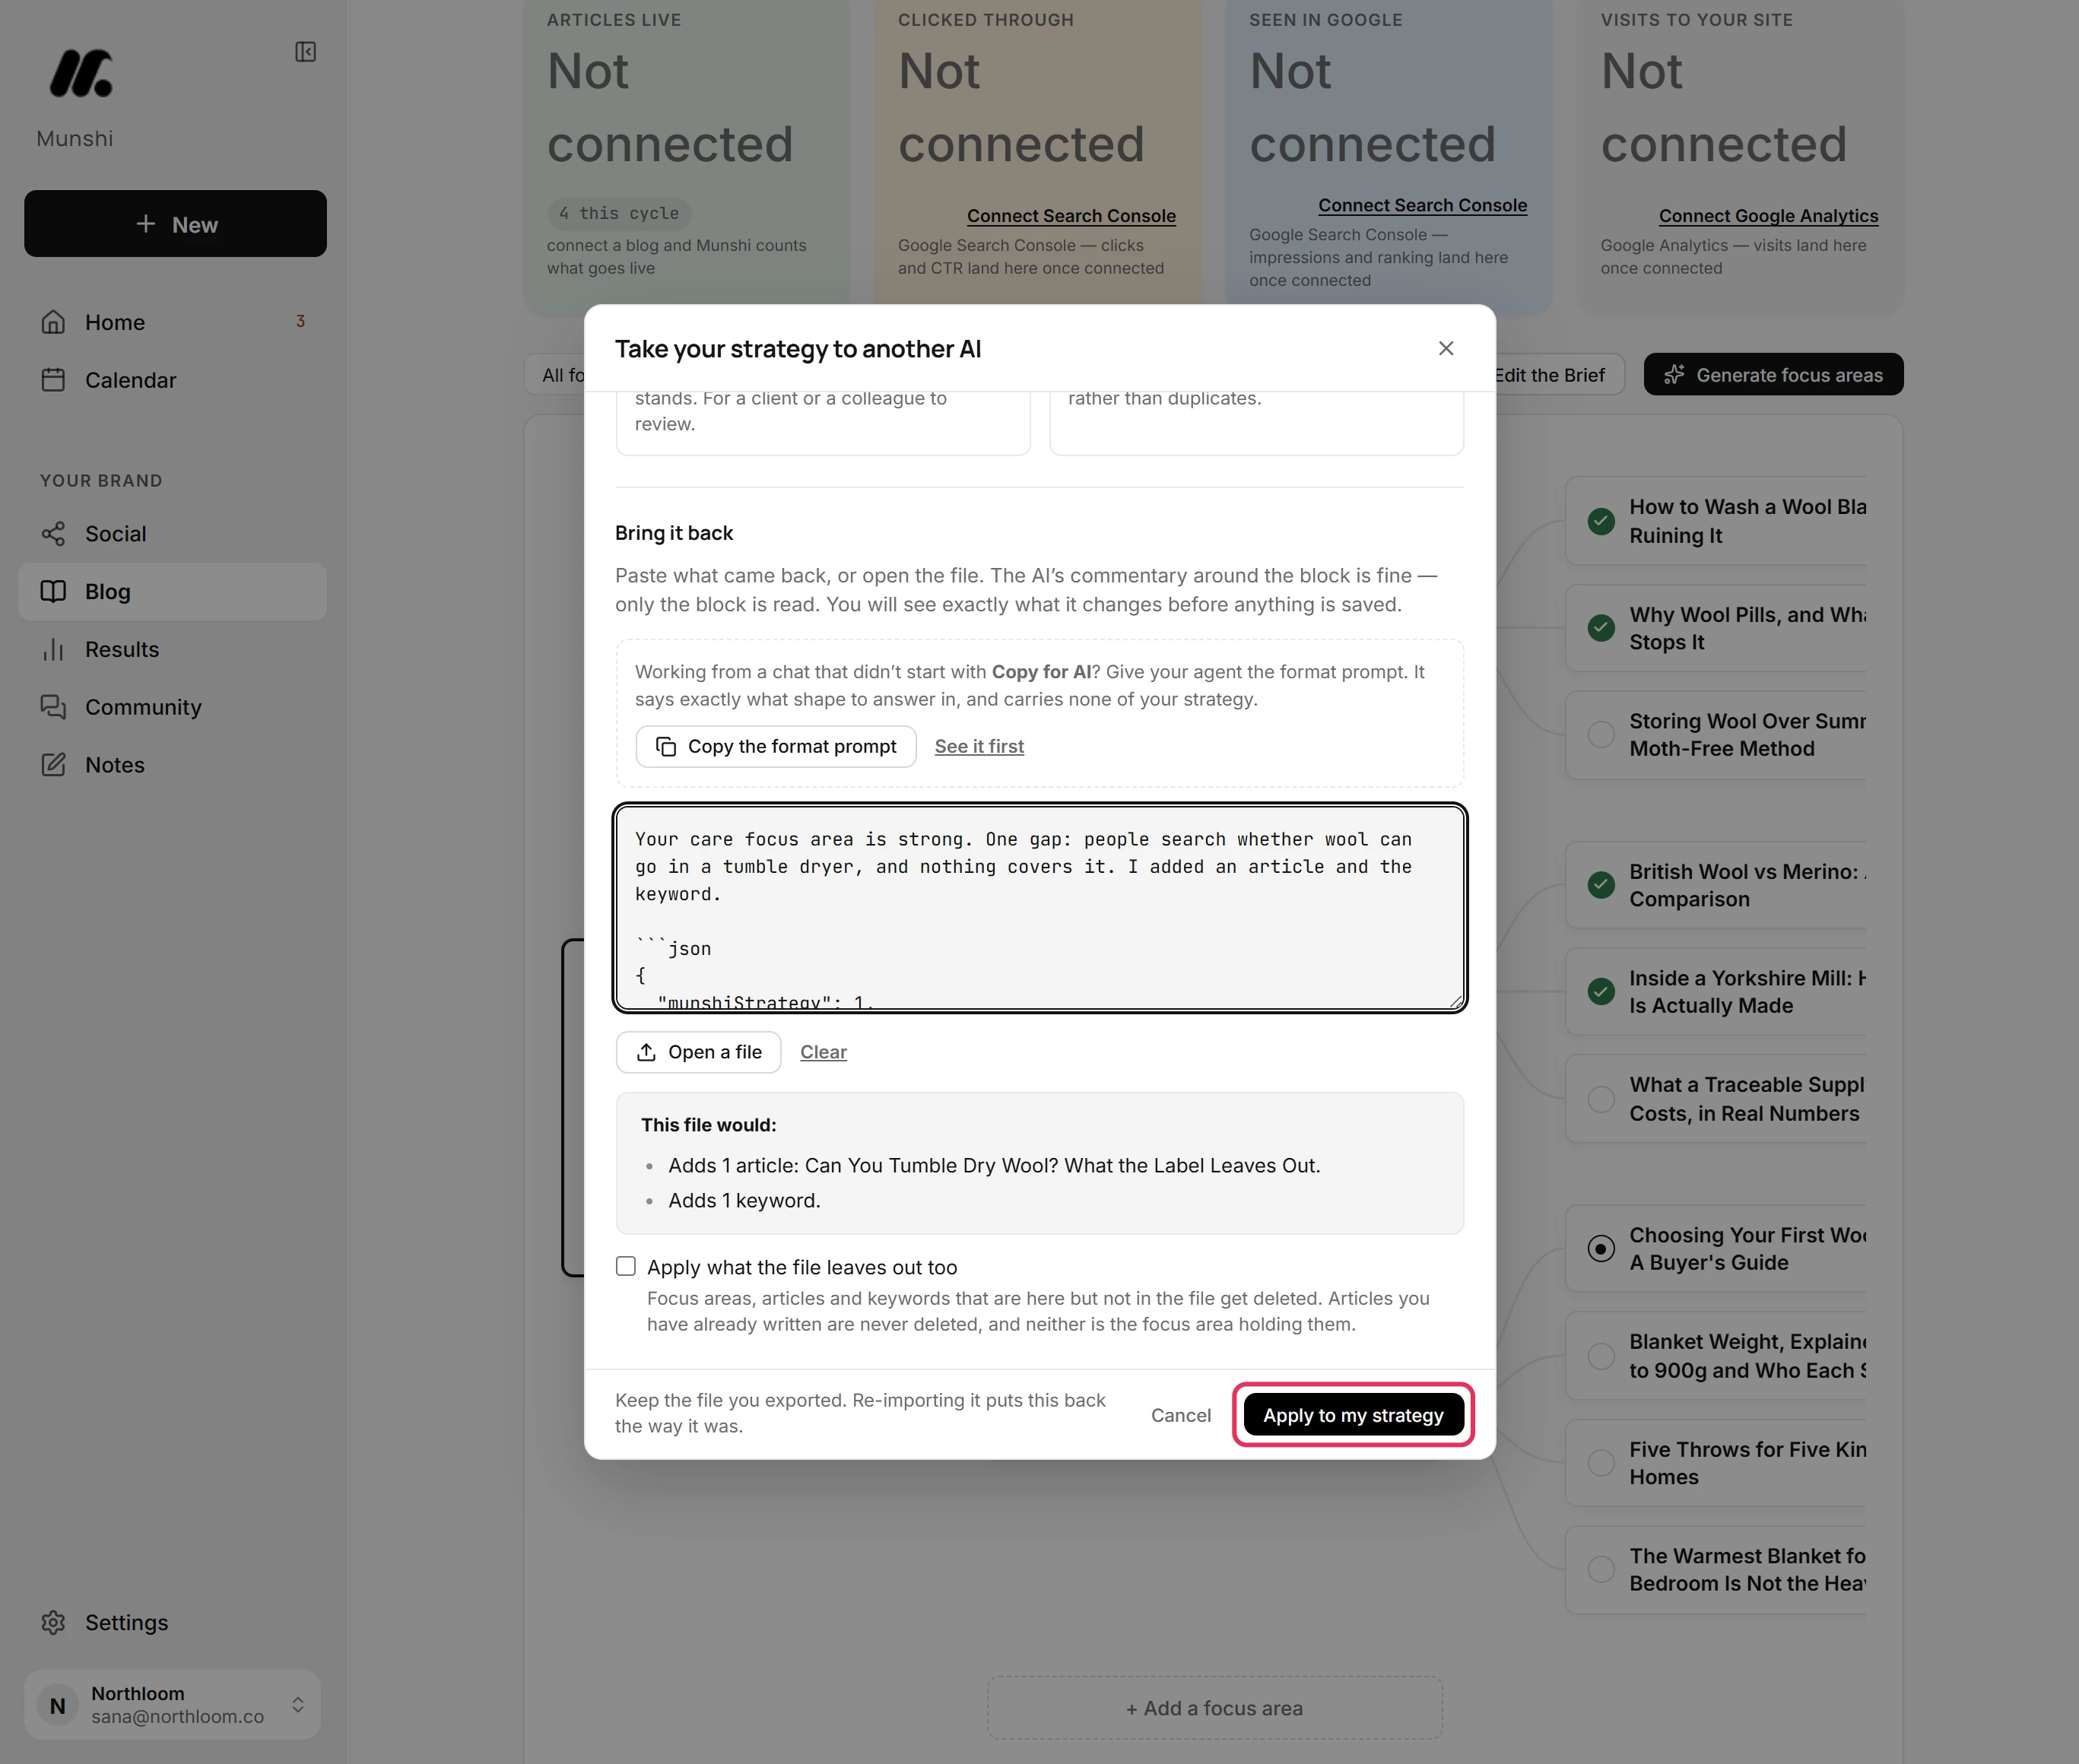2079x1764 pixels.
Task: Click Add a focus area
Action: coord(1215,1708)
